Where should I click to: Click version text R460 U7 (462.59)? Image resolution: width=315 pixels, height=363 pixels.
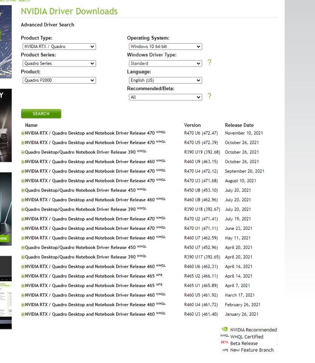[x=201, y=238]
